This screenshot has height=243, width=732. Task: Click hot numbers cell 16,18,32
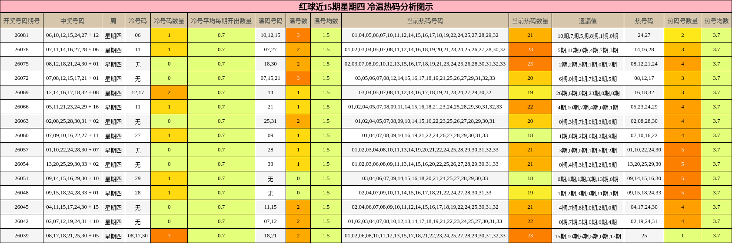(644, 92)
